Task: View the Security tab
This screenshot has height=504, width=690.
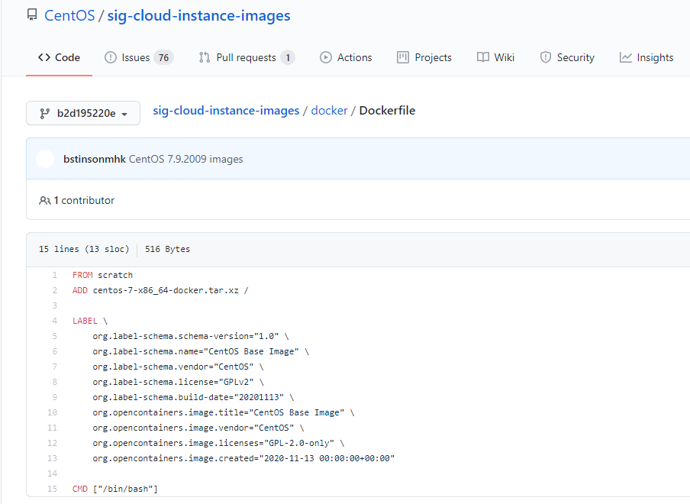Action: [567, 58]
